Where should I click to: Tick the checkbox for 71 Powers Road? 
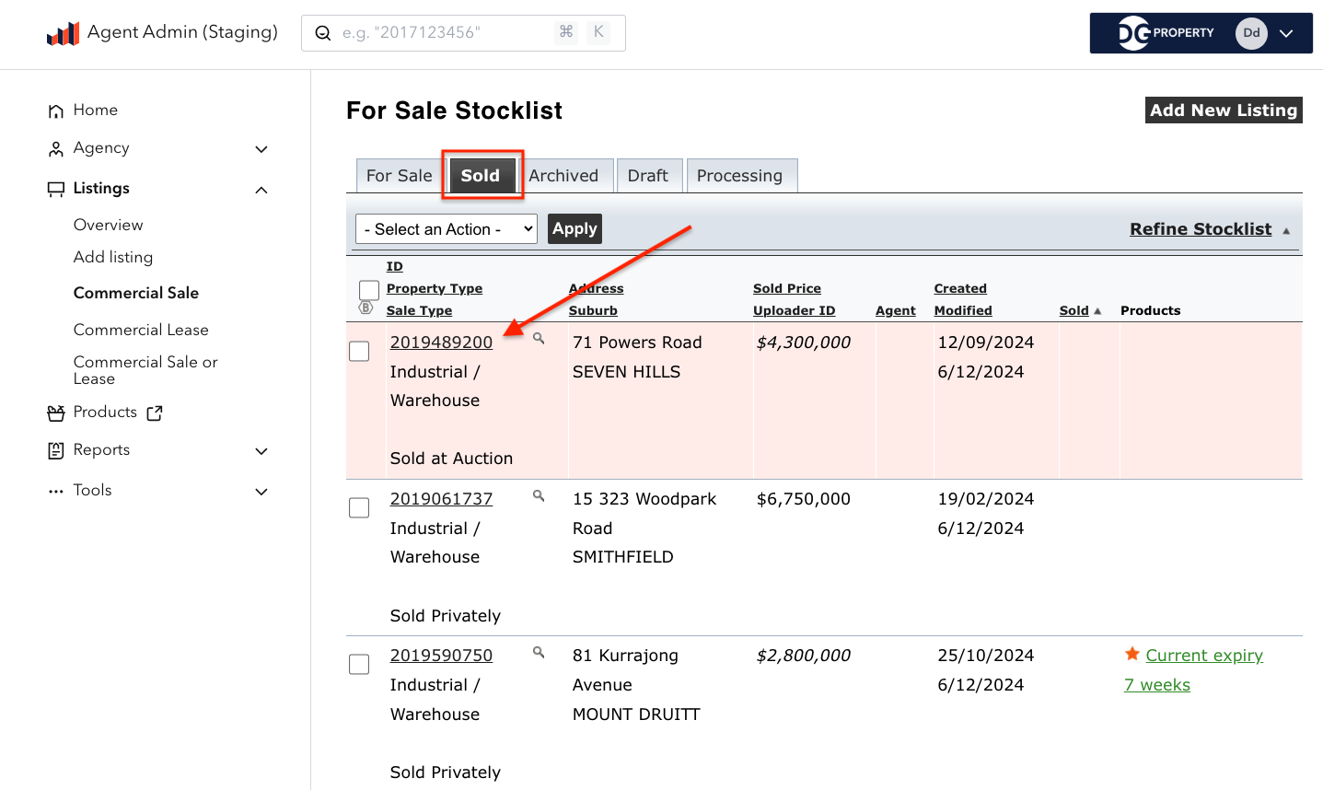(x=359, y=352)
